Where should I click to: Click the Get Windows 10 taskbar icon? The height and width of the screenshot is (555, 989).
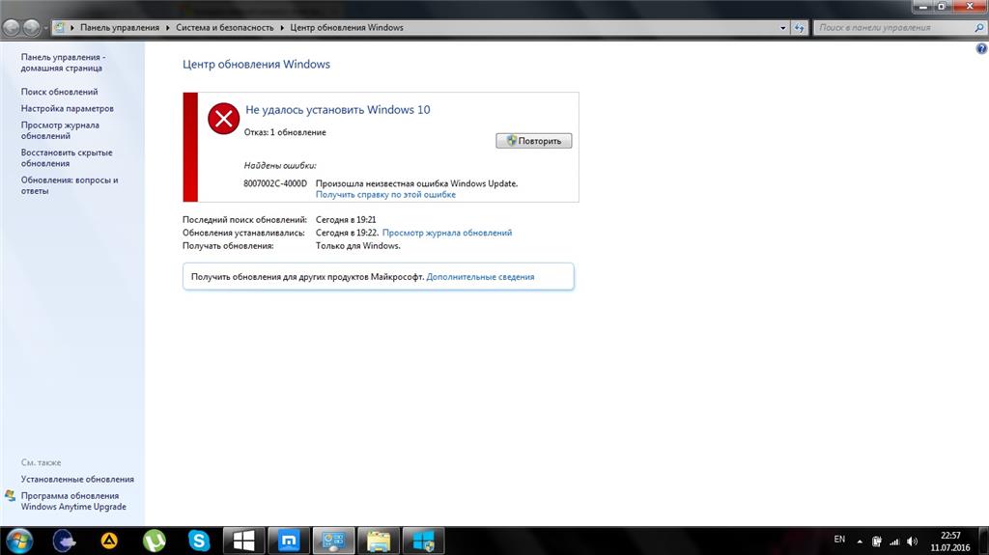click(x=243, y=541)
